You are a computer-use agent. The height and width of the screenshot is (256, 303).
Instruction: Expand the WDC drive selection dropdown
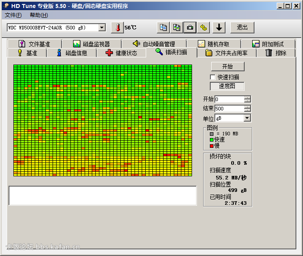[x=102, y=28]
